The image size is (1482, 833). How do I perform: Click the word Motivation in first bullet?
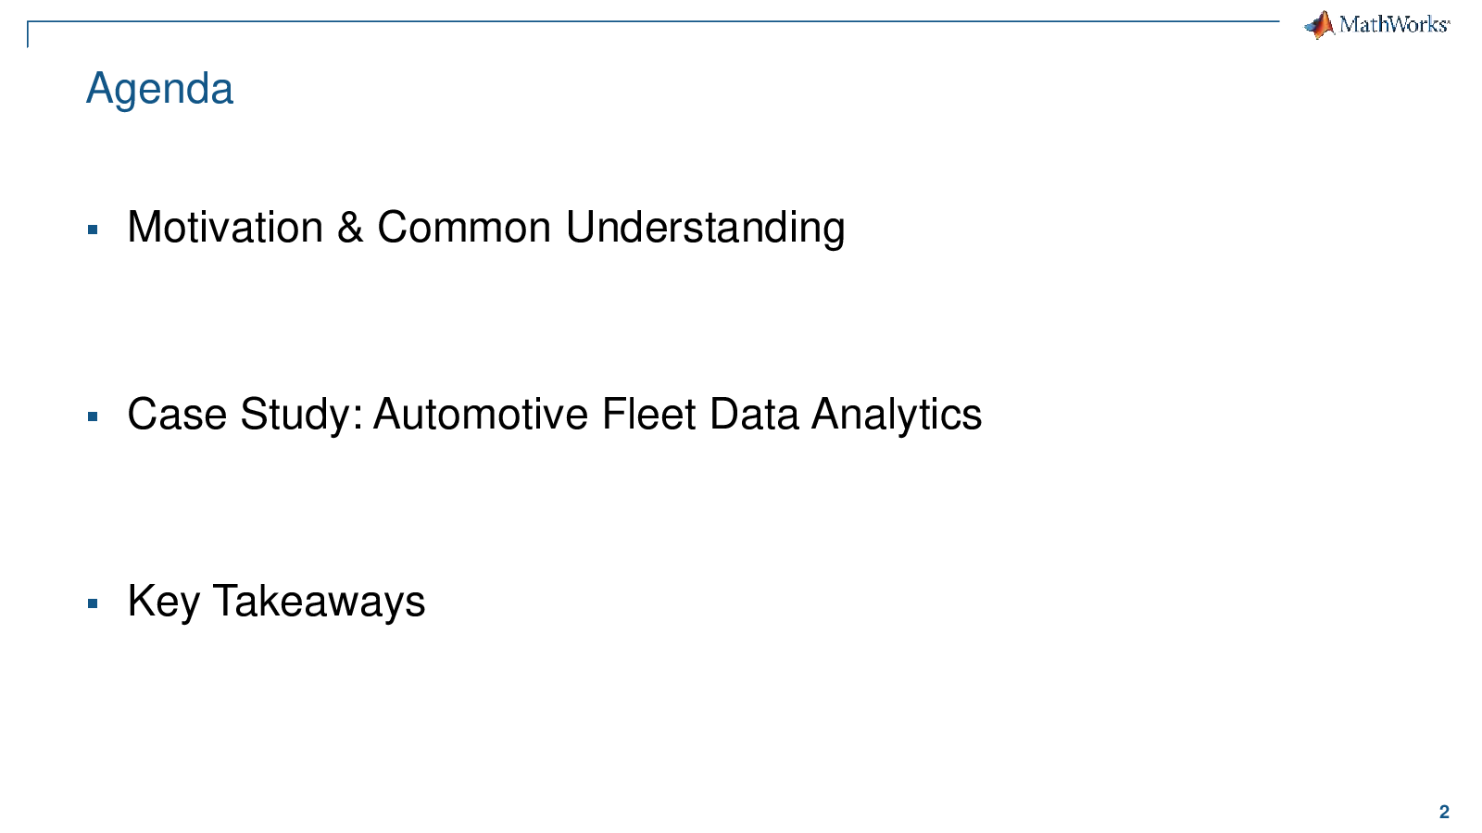click(x=225, y=227)
